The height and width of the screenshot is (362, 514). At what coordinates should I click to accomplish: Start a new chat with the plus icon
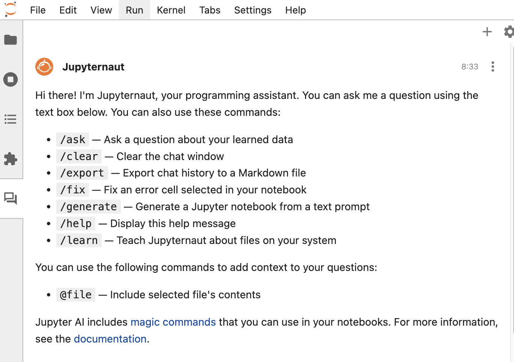[x=487, y=32]
